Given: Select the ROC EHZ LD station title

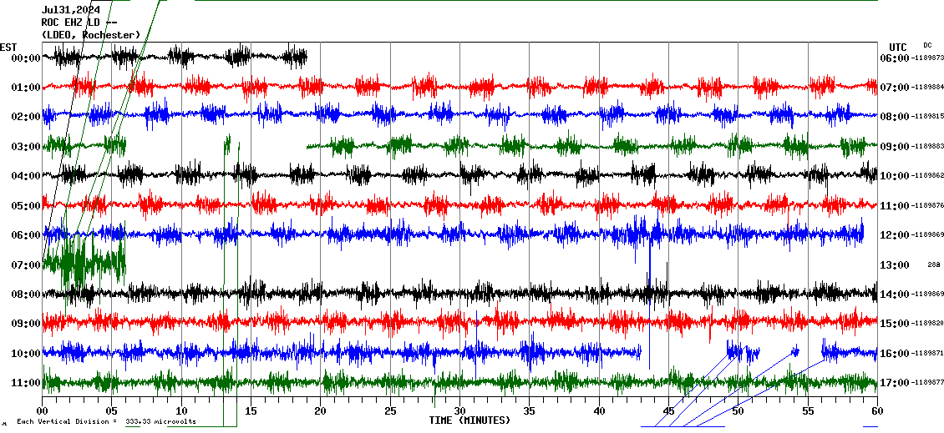Looking at the screenshot, I should coord(78,23).
